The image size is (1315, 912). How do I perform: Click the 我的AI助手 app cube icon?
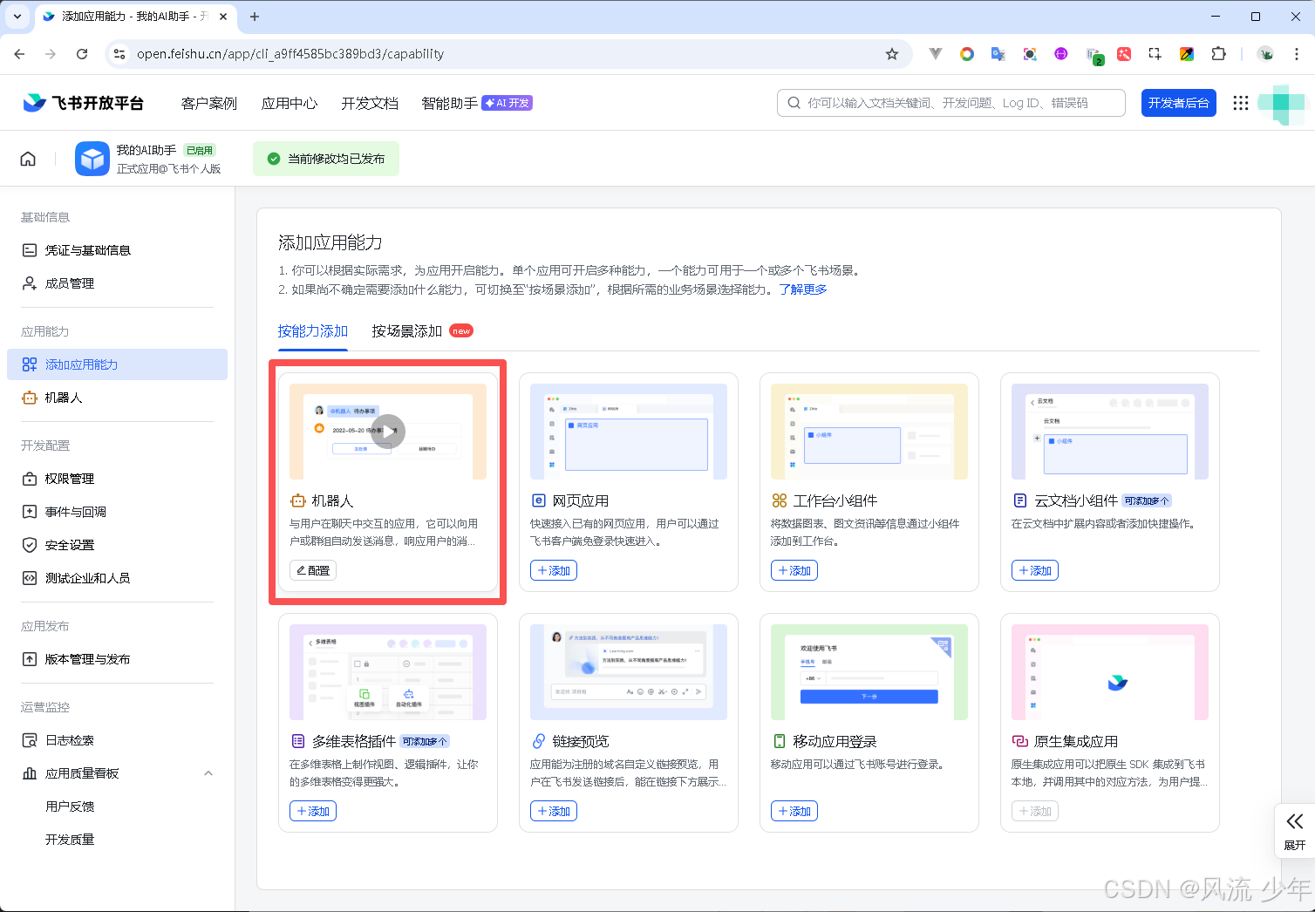(x=92, y=159)
